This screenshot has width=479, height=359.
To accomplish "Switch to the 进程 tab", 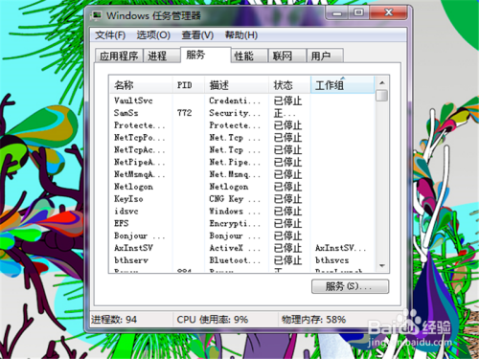I will coord(162,56).
